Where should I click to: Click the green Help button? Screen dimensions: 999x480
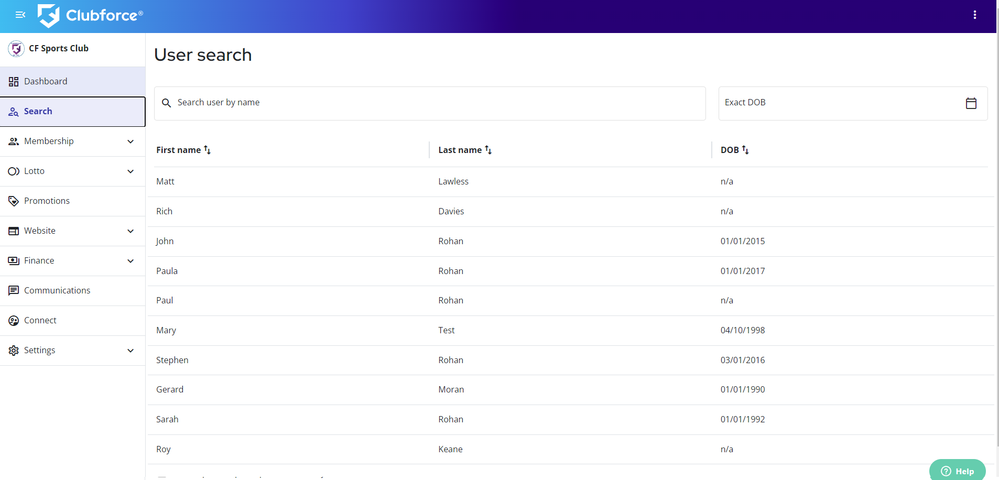[x=957, y=471]
